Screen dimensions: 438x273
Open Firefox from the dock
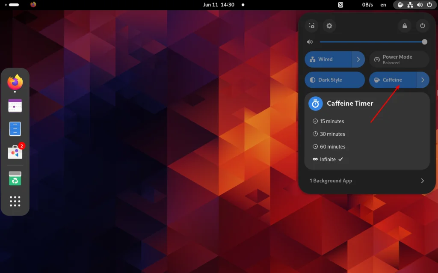point(15,82)
